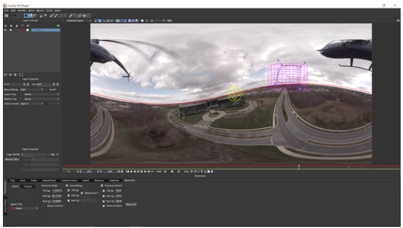
Task: Toggle the Smoothing checkbox
Action: [x=67, y=186]
